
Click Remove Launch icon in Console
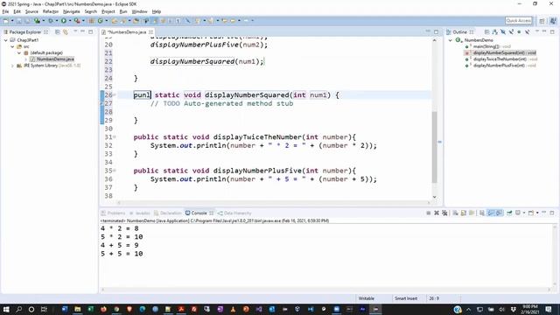coord(437,213)
